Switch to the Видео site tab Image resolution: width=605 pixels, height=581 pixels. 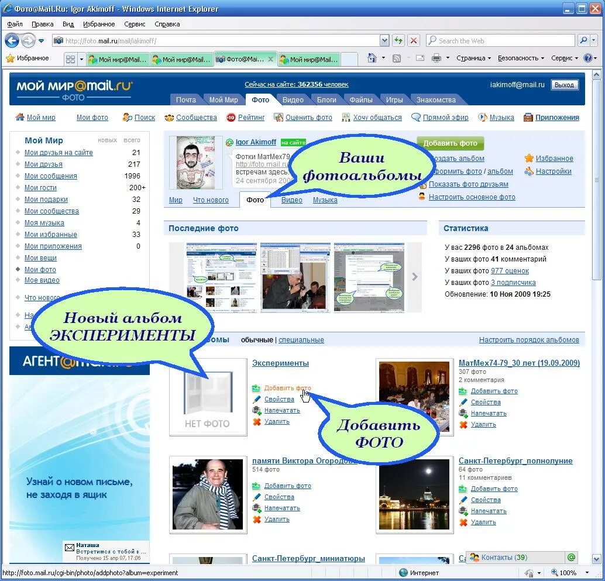293,100
